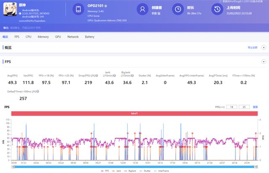Click the creator user profile icon
This screenshot has height=173, width=269.
coord(142,9)
